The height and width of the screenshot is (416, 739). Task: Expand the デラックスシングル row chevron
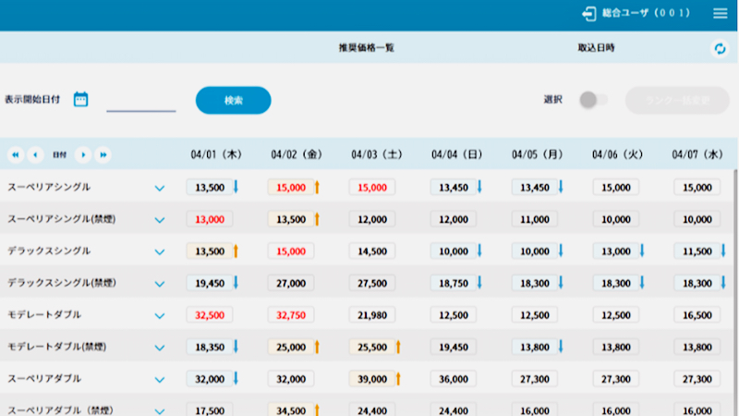click(160, 252)
